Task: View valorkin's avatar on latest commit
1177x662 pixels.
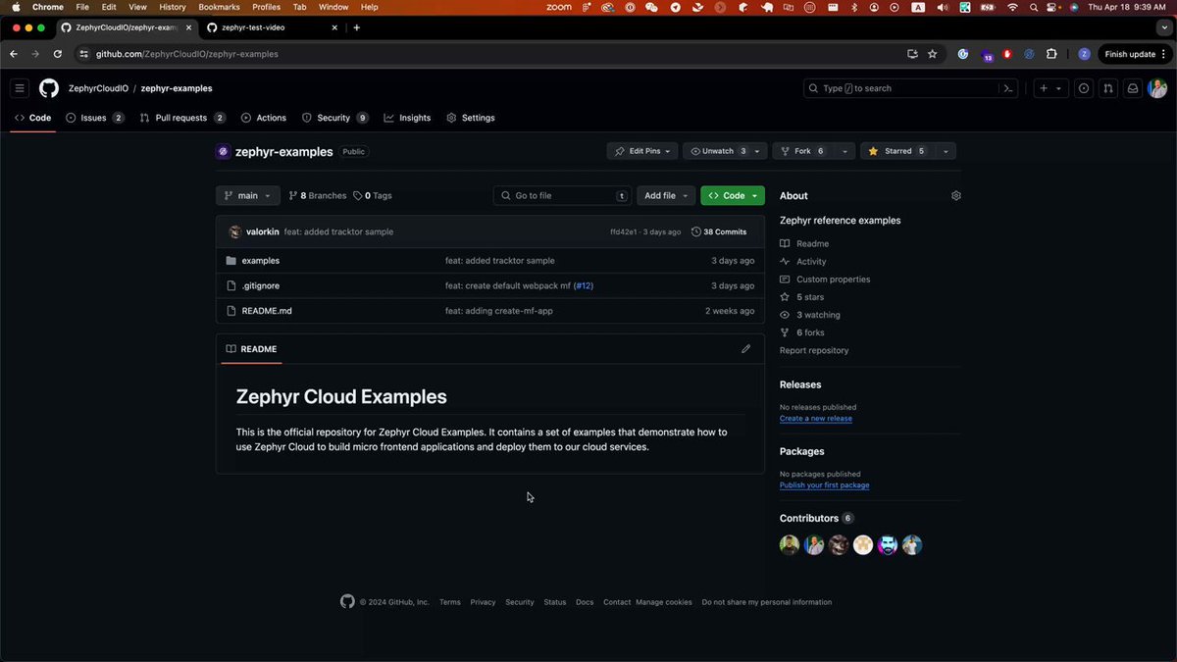Action: 235,232
